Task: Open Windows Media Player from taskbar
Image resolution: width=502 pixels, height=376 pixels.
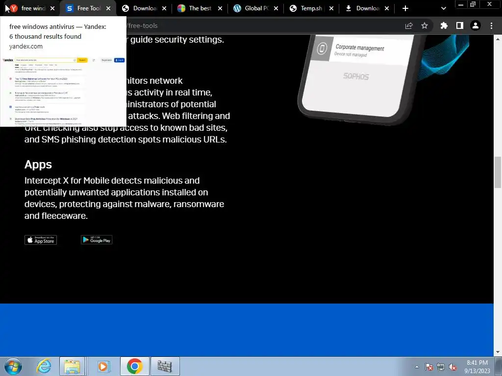Action: pos(103,366)
